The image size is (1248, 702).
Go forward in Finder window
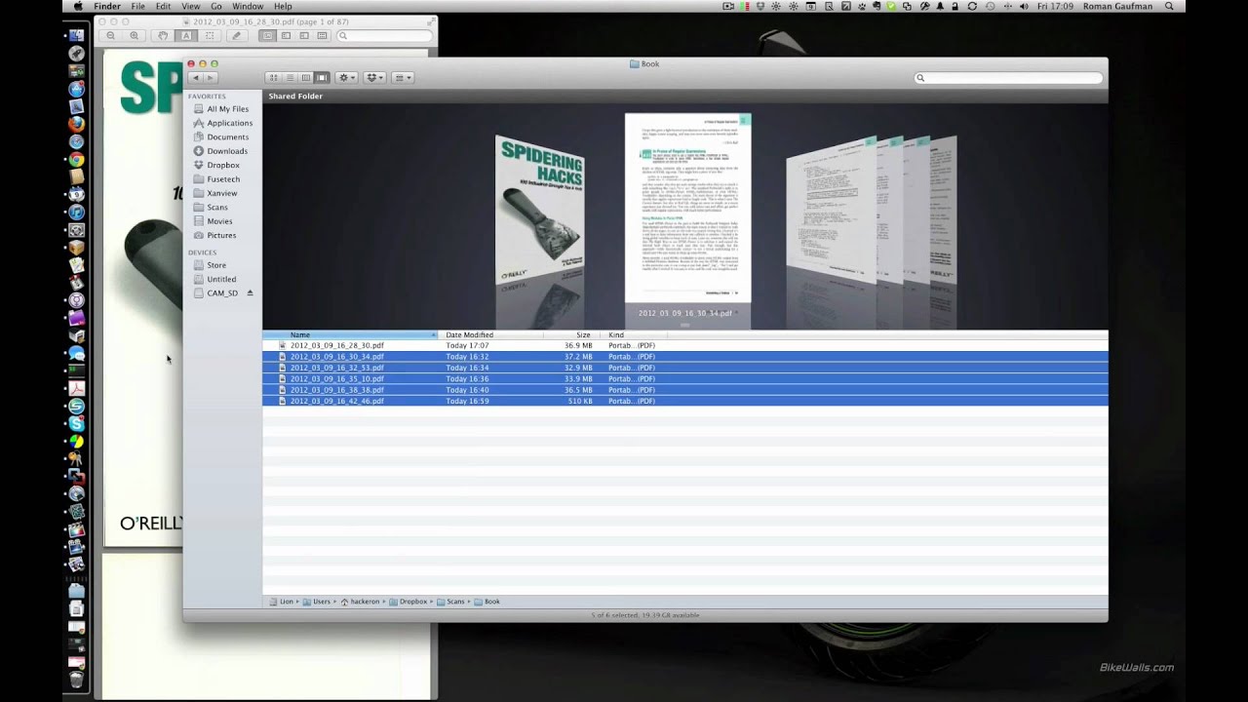[210, 77]
